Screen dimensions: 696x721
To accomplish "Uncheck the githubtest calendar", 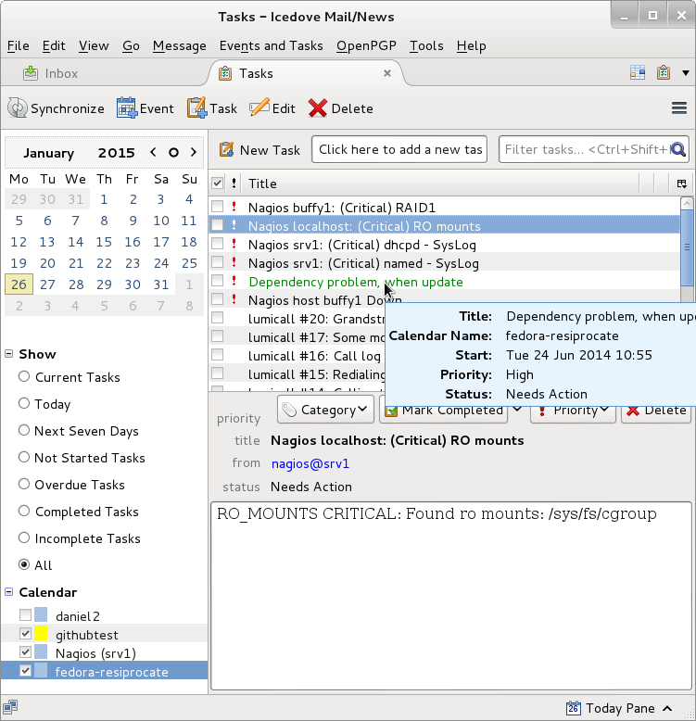I will click(x=25, y=634).
